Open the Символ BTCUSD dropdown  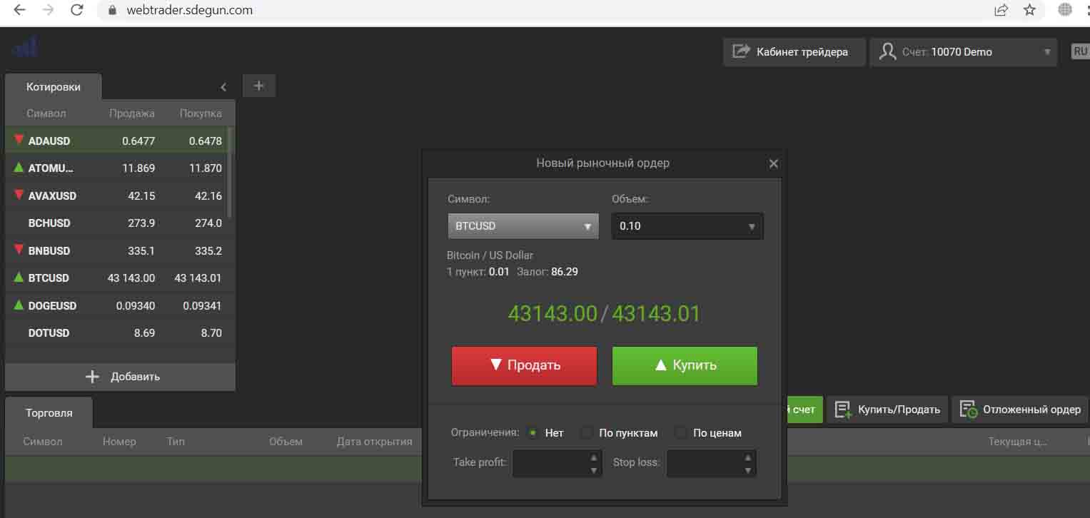(523, 226)
